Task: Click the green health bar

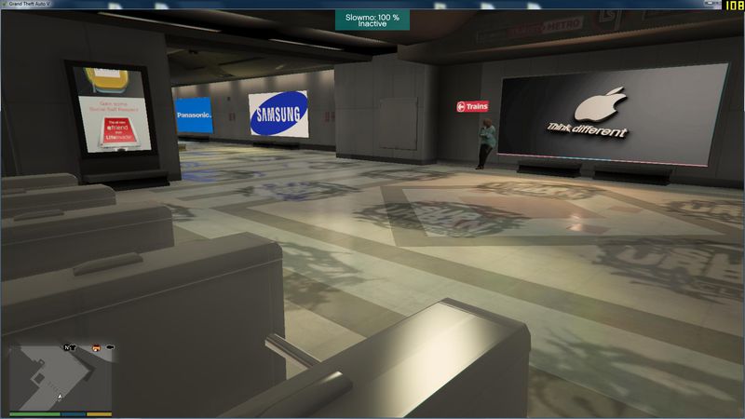Action: coord(34,414)
